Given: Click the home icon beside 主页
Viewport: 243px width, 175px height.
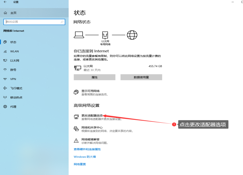Looking at the screenshot, I should (x=5, y=13).
